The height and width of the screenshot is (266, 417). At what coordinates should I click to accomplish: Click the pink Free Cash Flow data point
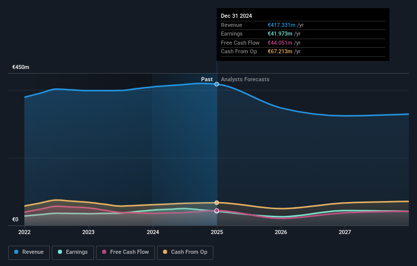(217, 211)
